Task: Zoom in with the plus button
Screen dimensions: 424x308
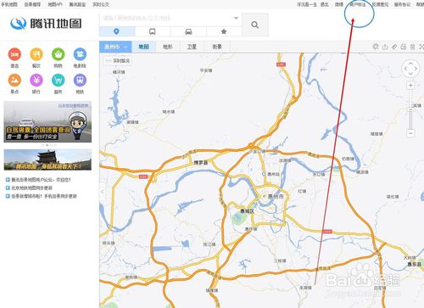Action: pyautogui.click(x=410, y=86)
